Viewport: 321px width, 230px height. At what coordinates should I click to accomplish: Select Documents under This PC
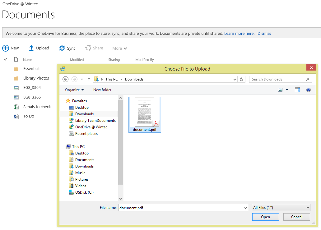tap(85, 160)
